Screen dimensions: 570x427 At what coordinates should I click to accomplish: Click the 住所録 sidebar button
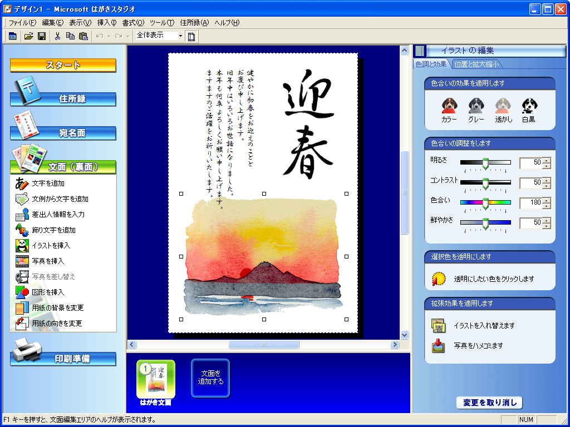[63, 99]
